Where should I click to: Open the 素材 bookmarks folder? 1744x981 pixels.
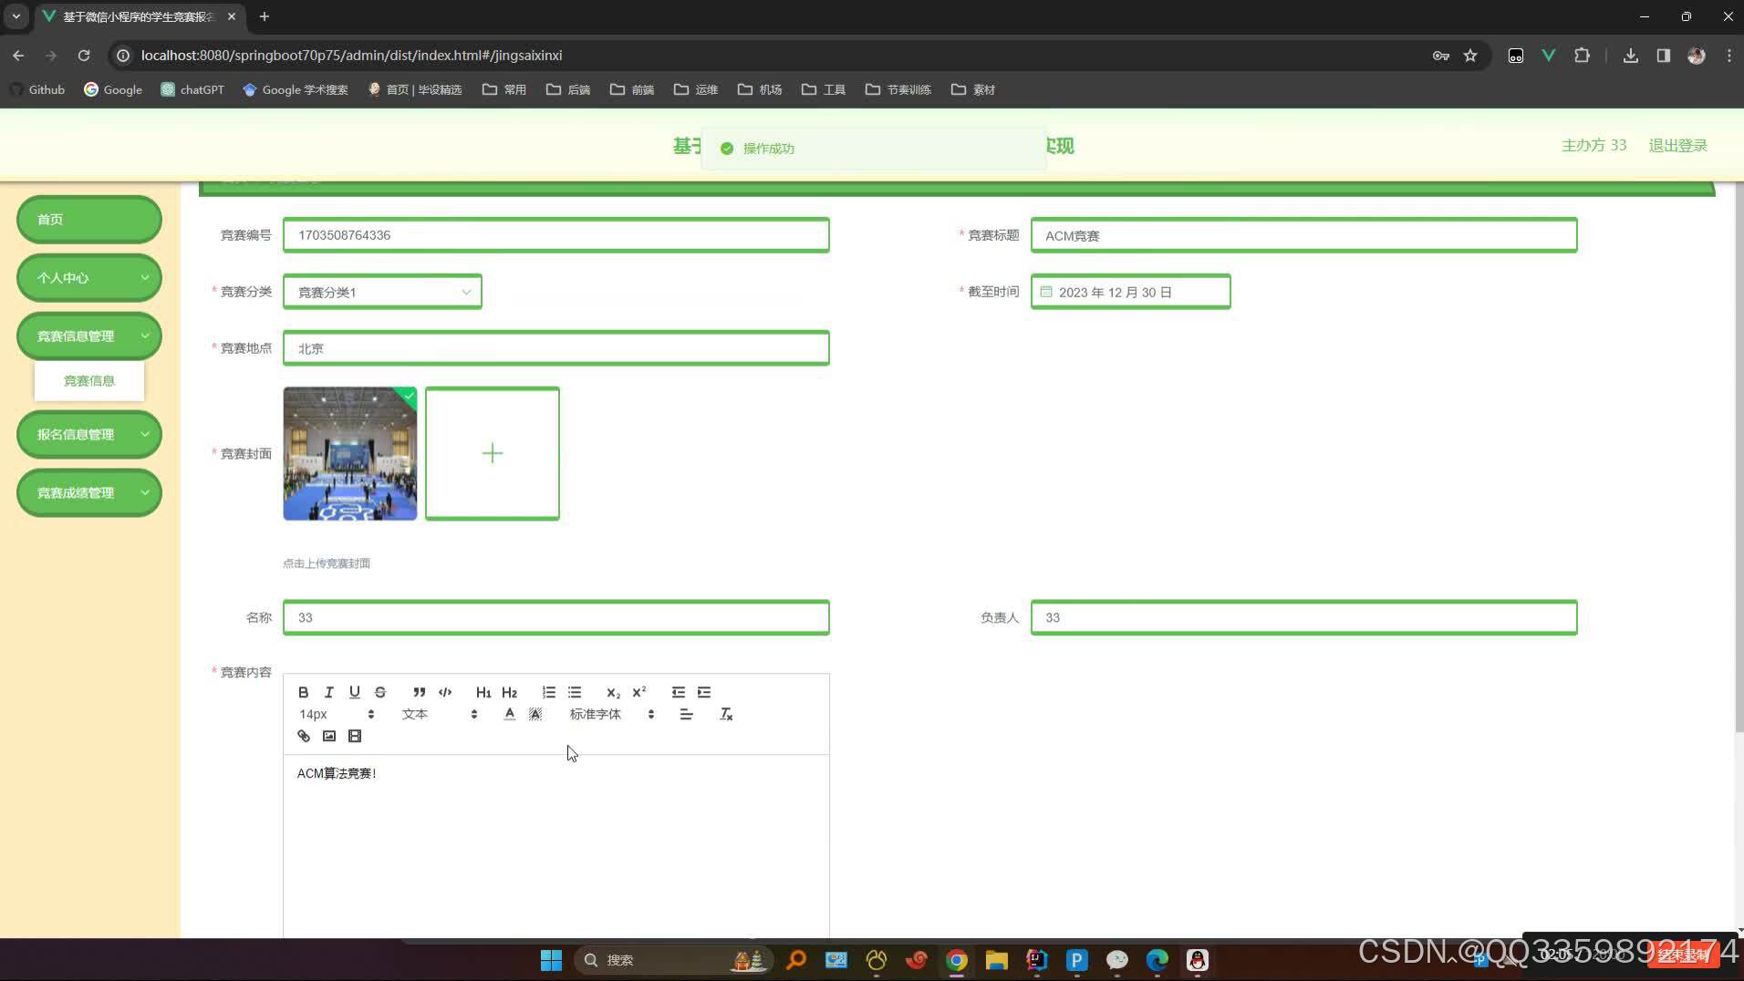(x=973, y=89)
